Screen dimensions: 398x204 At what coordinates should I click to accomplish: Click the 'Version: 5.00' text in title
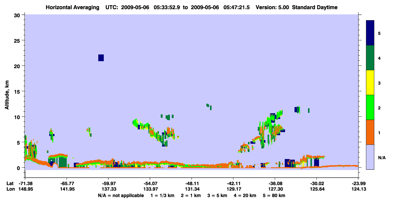pyautogui.click(x=273, y=7)
